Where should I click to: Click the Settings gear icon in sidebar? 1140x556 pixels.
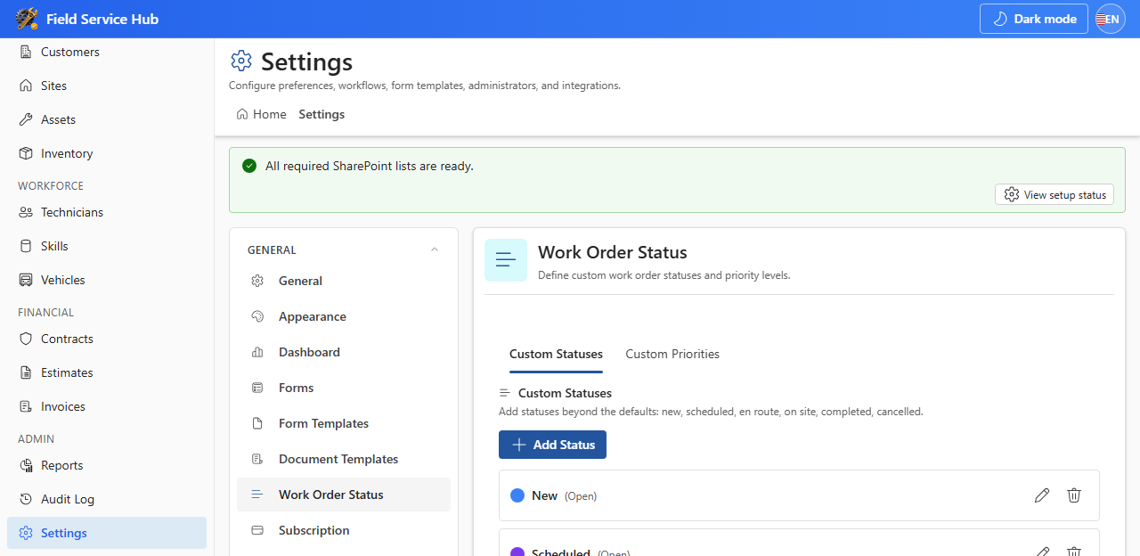tap(26, 533)
